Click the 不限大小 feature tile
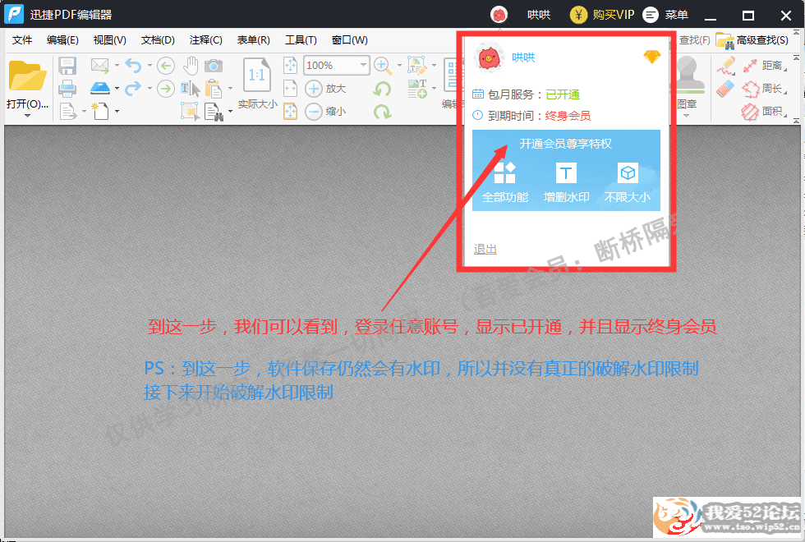Viewport: 805px width, 542px height. (628, 182)
